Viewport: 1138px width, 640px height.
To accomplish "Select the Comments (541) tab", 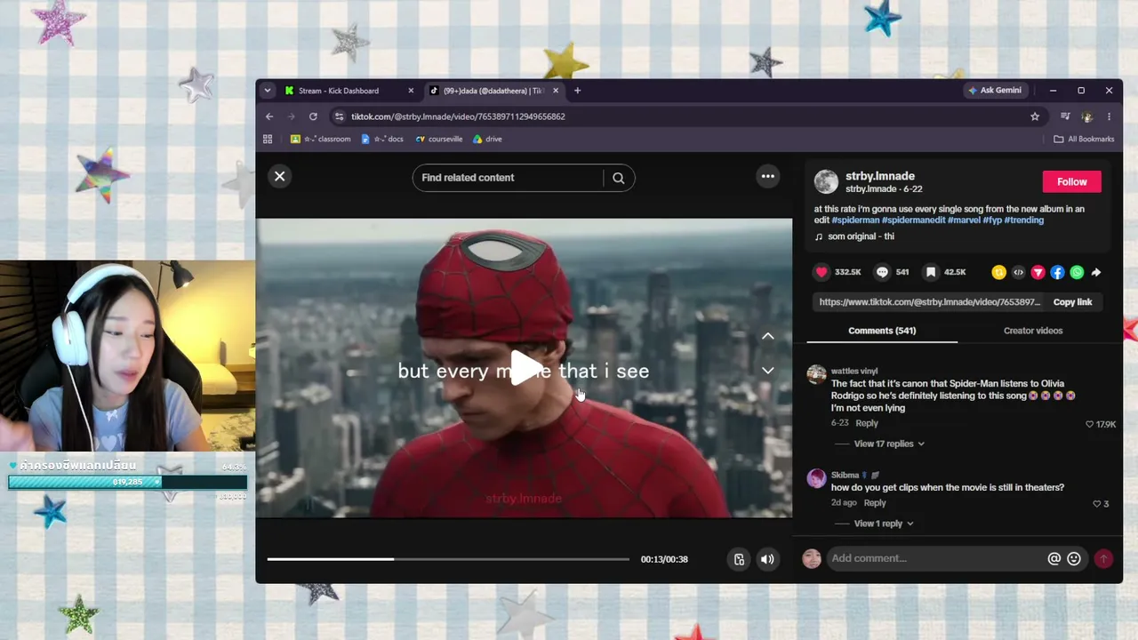I will point(882,331).
